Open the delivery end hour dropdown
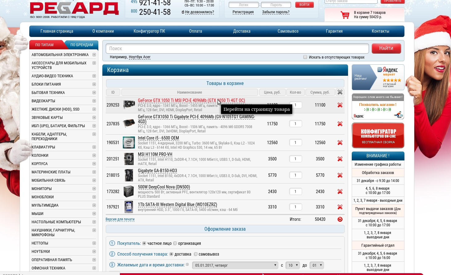 [x=316, y=265]
